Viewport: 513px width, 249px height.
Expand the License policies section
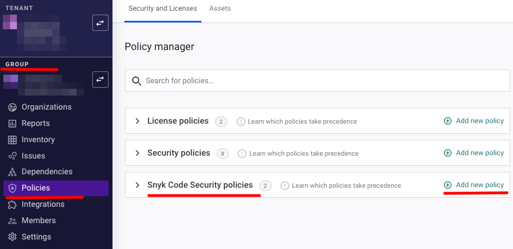[x=137, y=121]
